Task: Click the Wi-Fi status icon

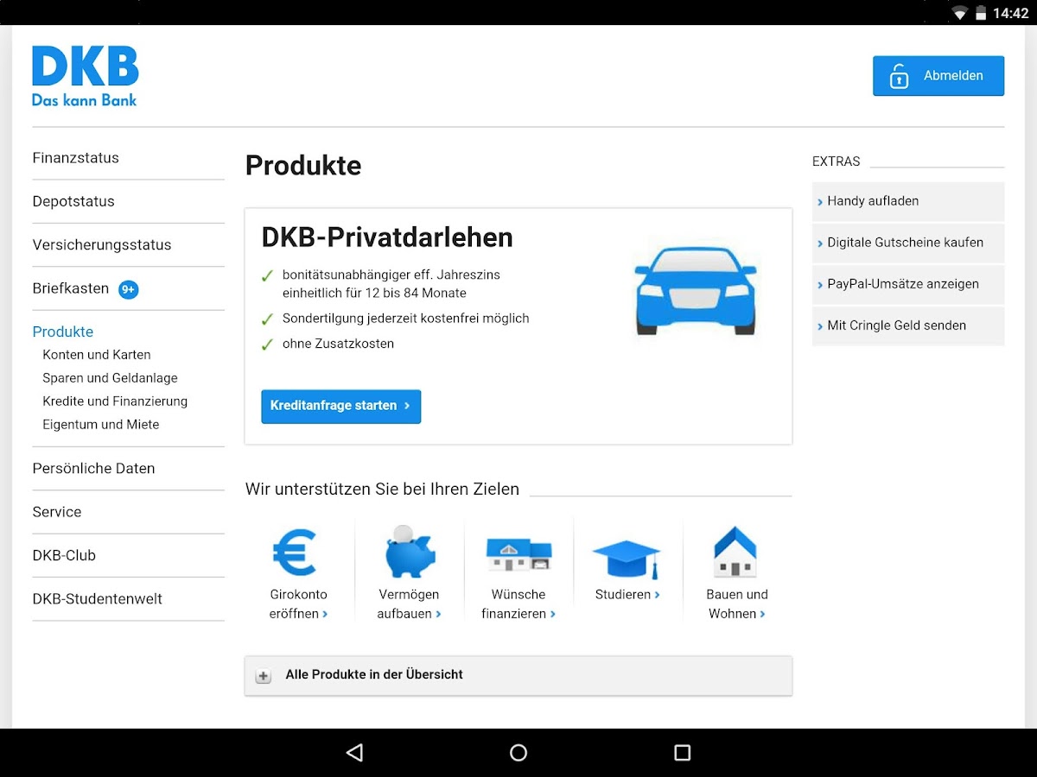Action: (x=960, y=13)
